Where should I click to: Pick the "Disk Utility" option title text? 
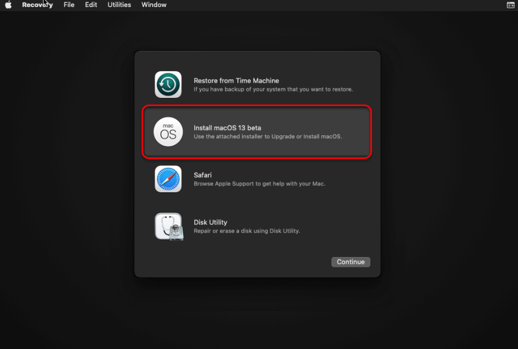(x=210, y=222)
